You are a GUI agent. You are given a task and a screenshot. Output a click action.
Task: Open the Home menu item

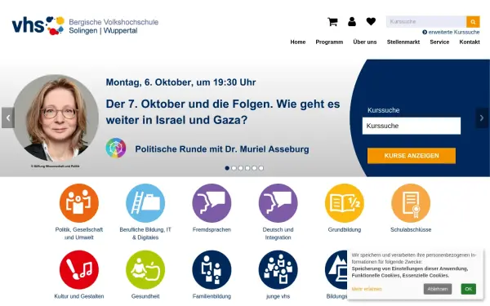pos(298,42)
